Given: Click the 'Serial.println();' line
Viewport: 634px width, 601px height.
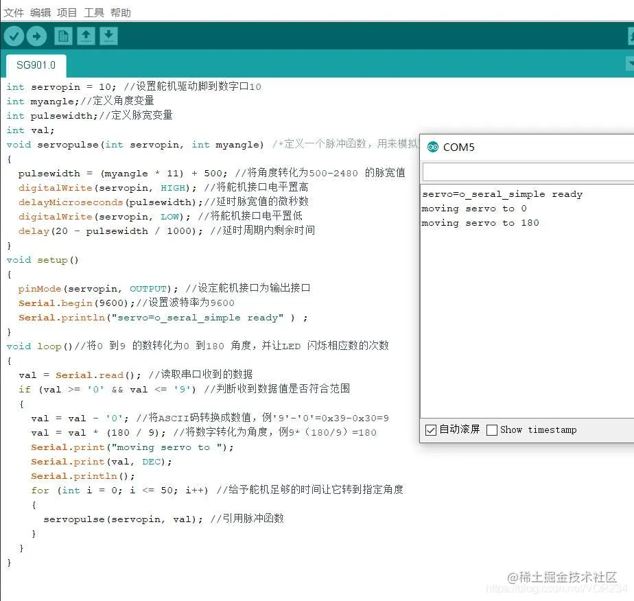Looking at the screenshot, I should click(83, 476).
